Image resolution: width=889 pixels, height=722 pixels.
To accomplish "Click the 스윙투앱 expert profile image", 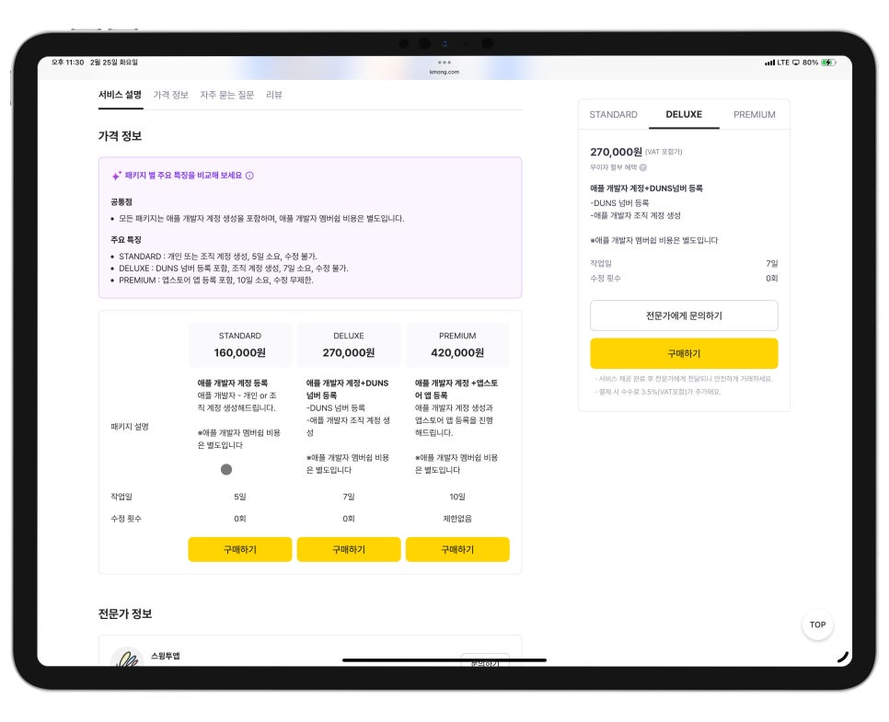I will pos(127,658).
